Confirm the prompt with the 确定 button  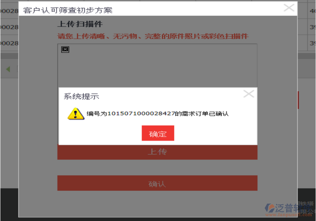click(158, 133)
